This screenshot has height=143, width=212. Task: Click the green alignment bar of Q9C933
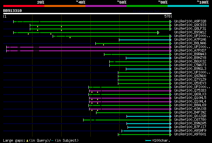point(100,25)
